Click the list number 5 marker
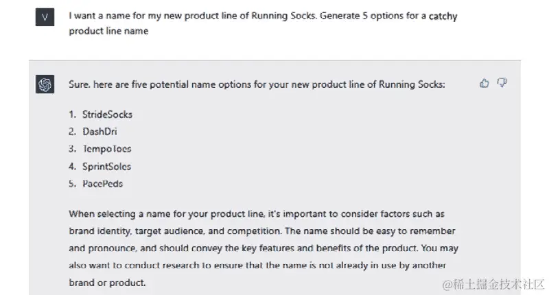Image resolution: width=549 pixels, height=295 pixels. point(72,184)
